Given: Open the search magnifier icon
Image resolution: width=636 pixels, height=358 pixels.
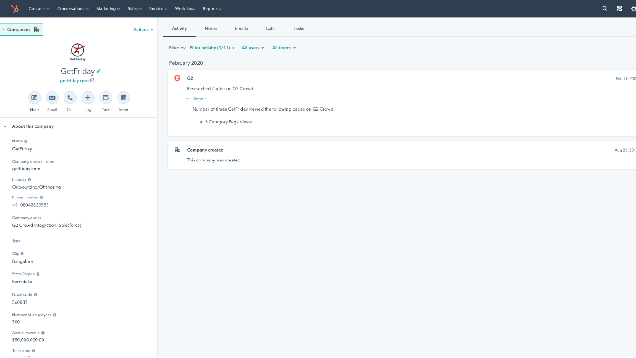Looking at the screenshot, I should click(x=605, y=8).
